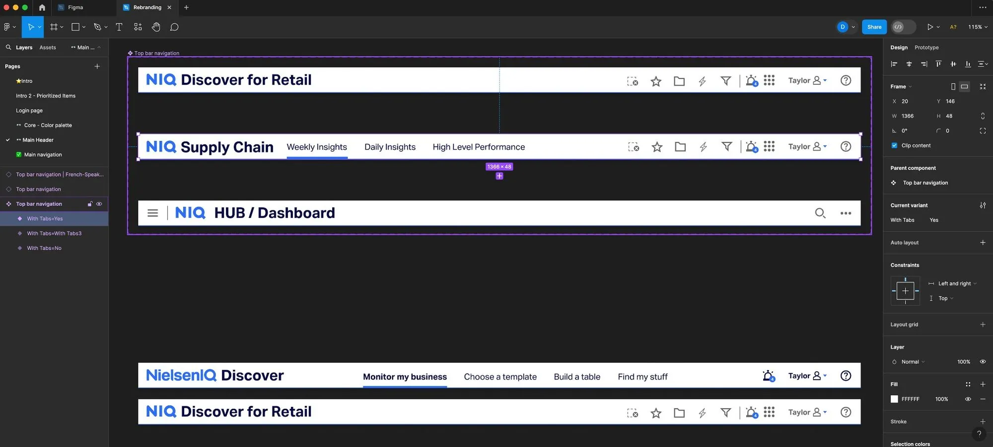Select the Move tool

click(31, 27)
